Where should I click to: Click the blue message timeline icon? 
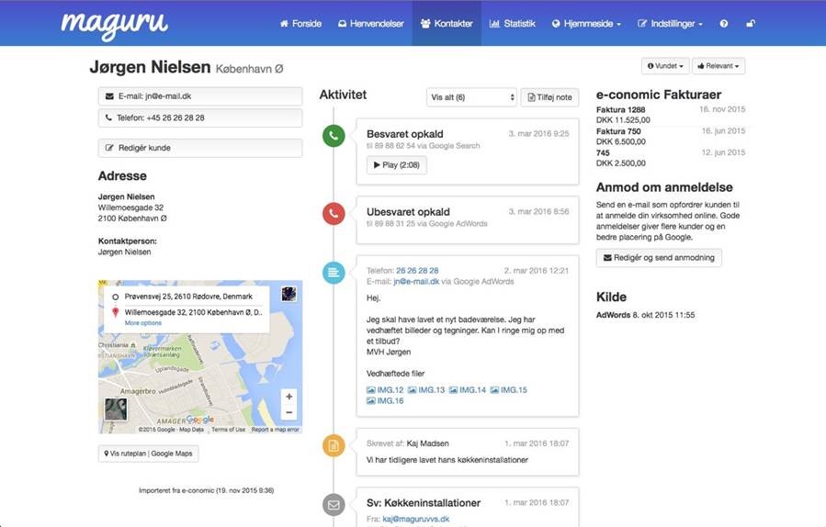(334, 272)
